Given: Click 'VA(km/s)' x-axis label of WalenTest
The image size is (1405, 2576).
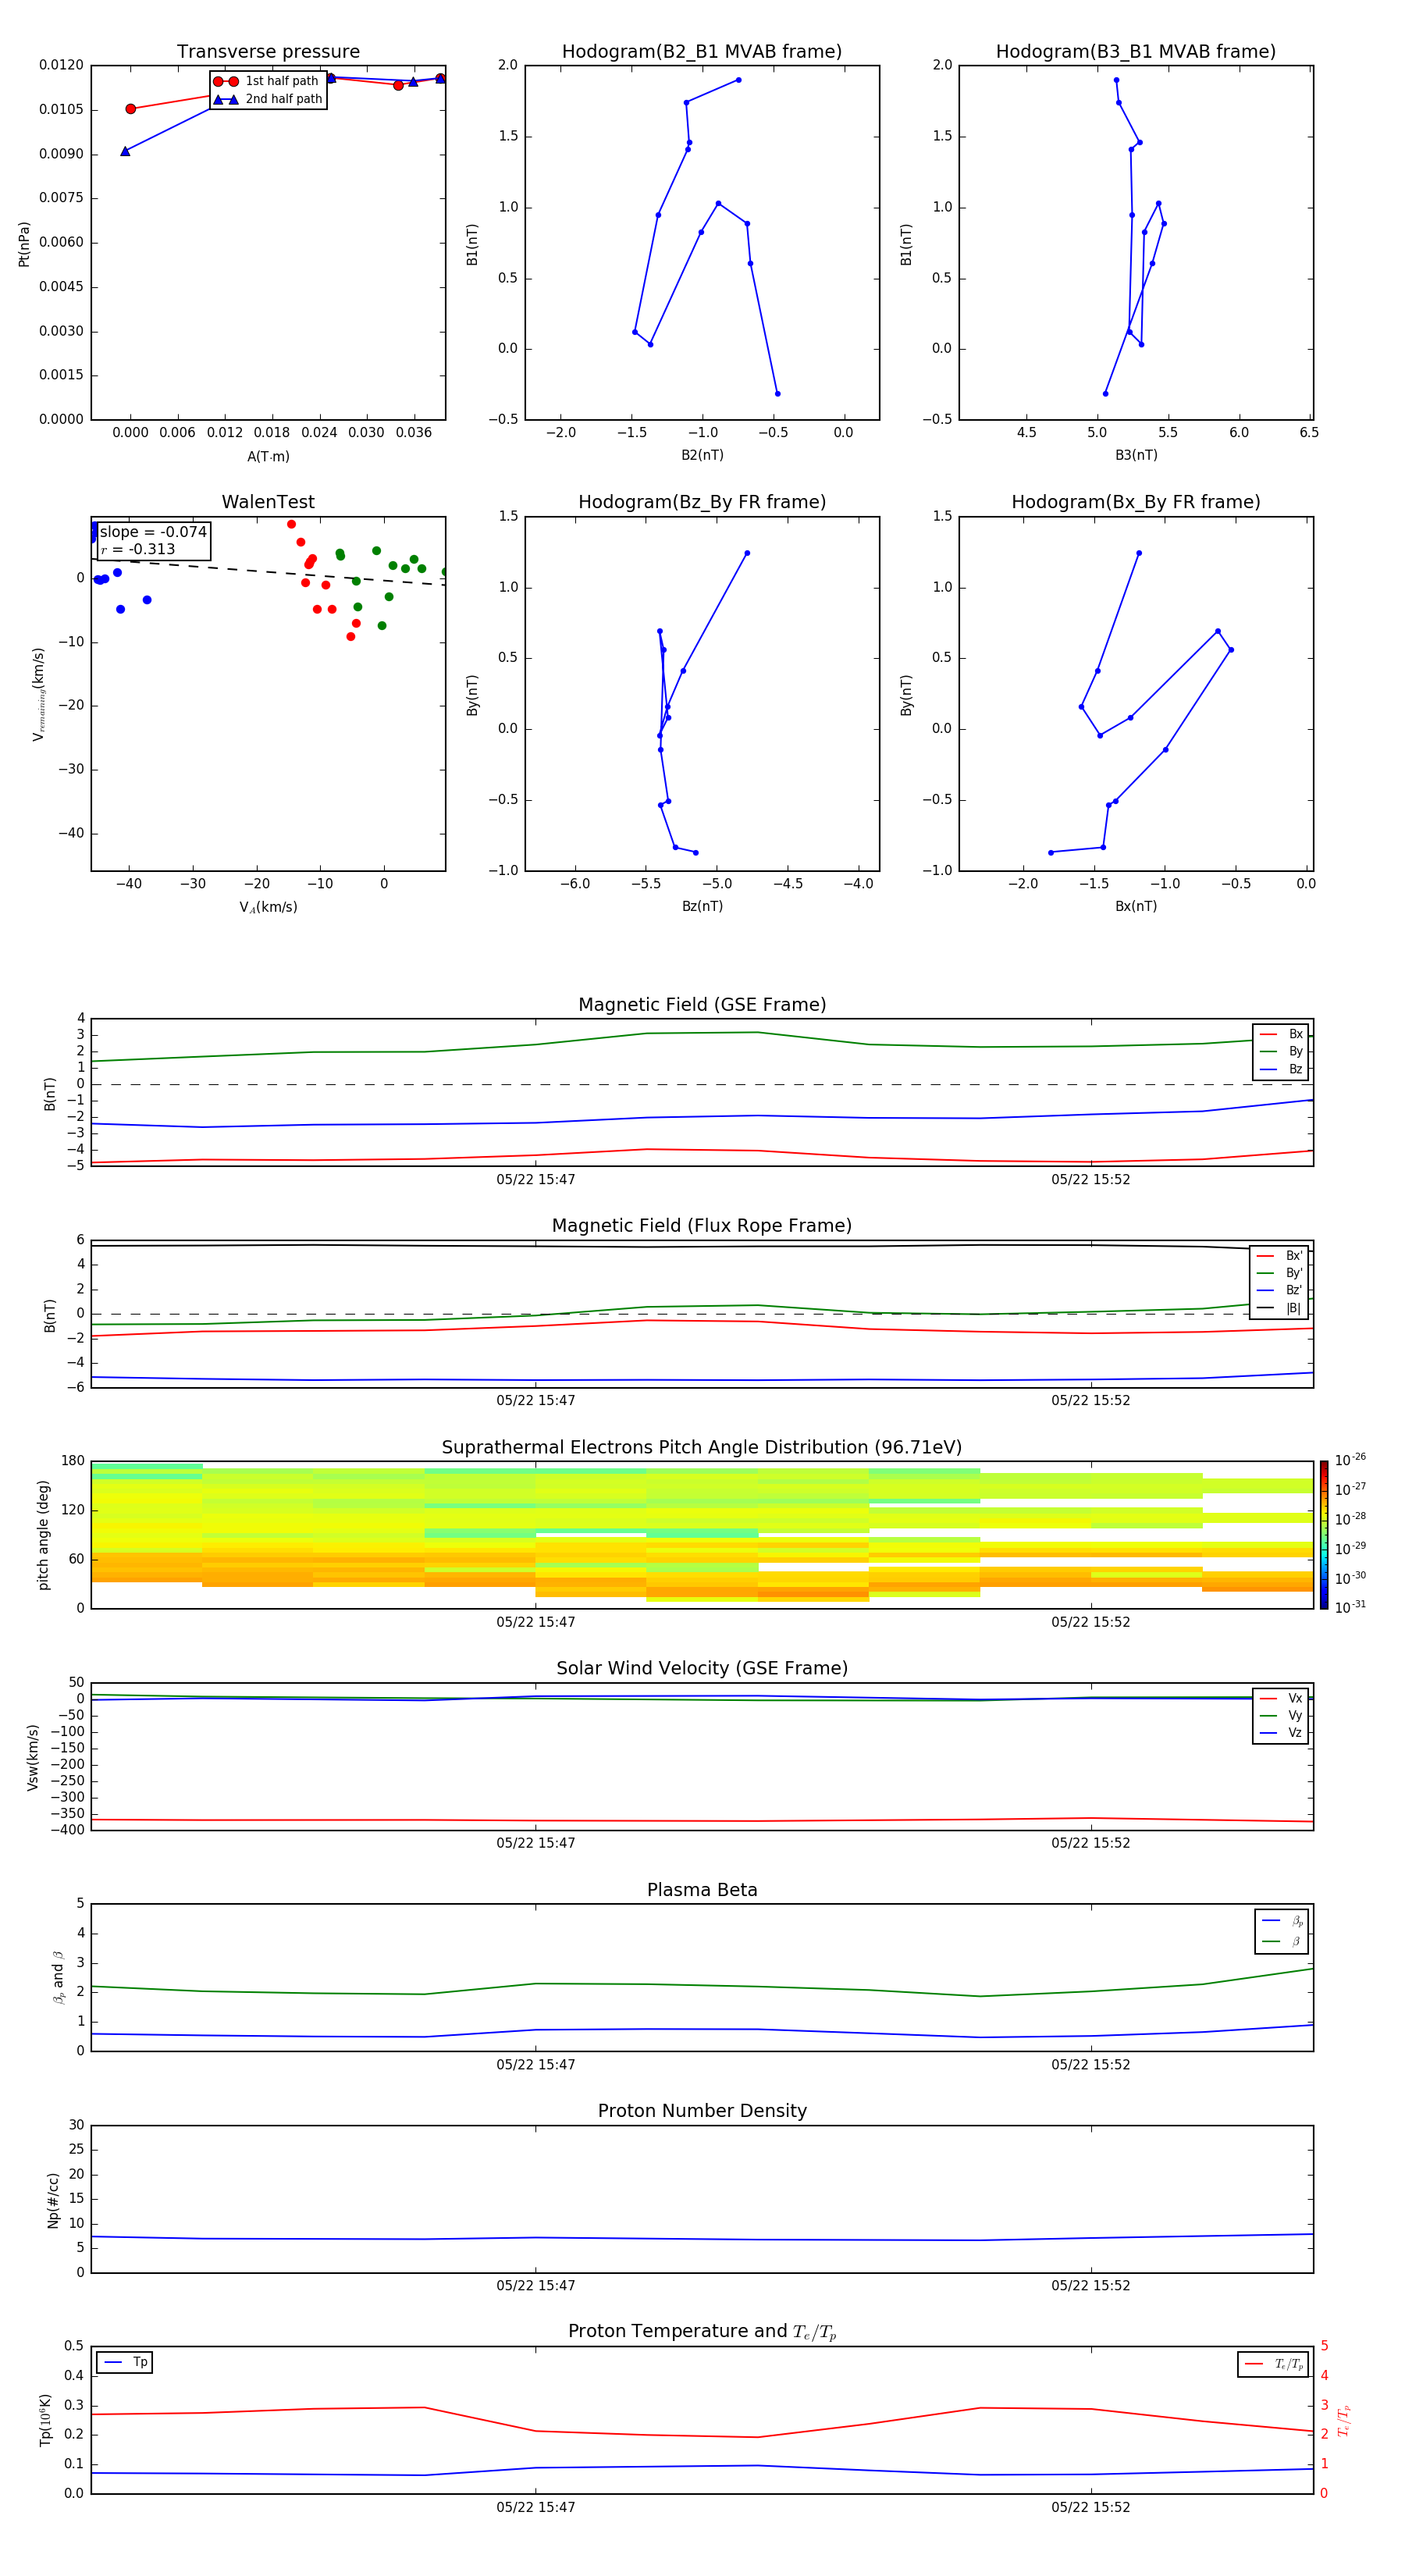Looking at the screenshot, I should [268, 907].
